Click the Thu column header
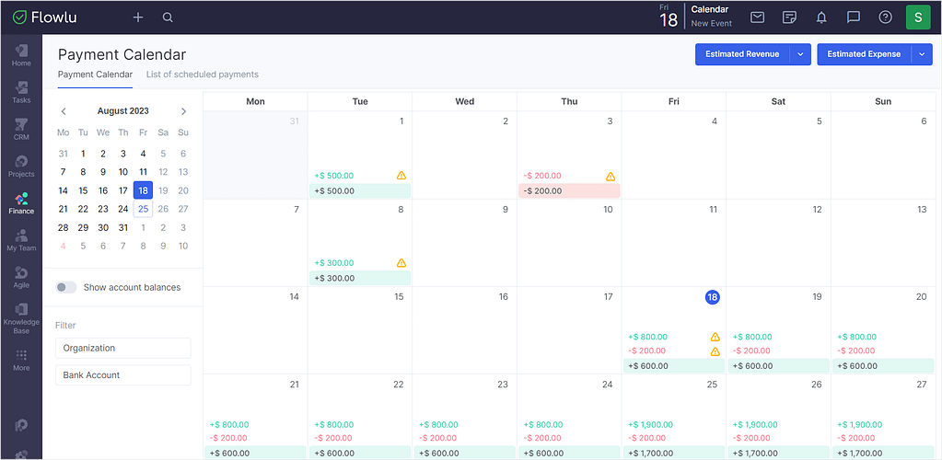942x460 pixels. pos(569,101)
